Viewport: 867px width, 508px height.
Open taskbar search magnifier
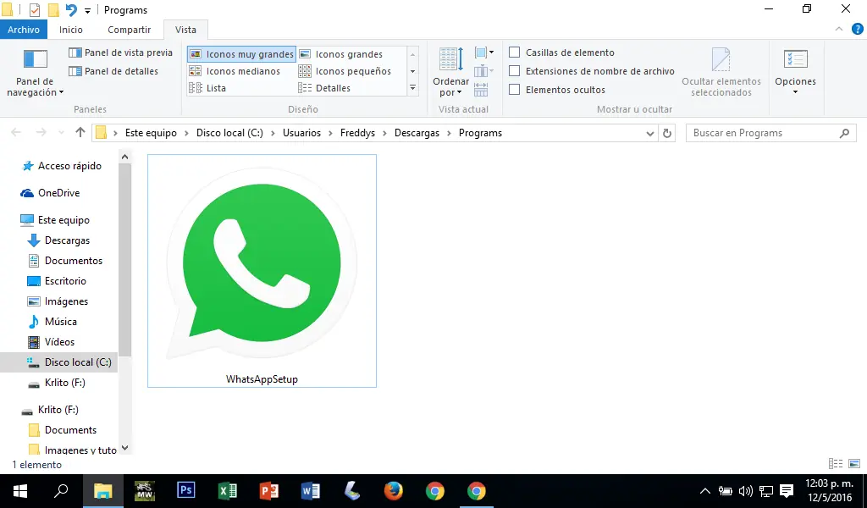61,491
